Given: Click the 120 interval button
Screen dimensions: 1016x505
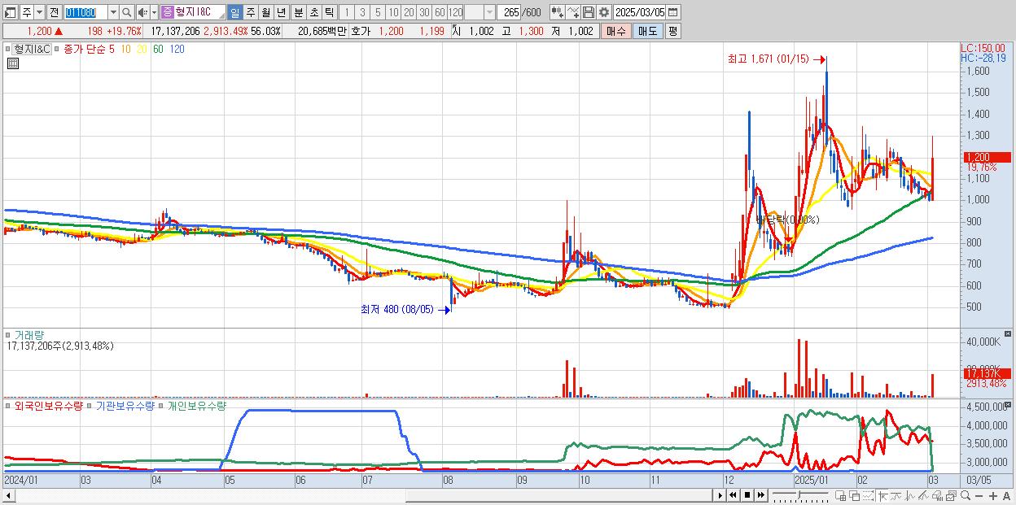Looking at the screenshot, I should point(456,12).
